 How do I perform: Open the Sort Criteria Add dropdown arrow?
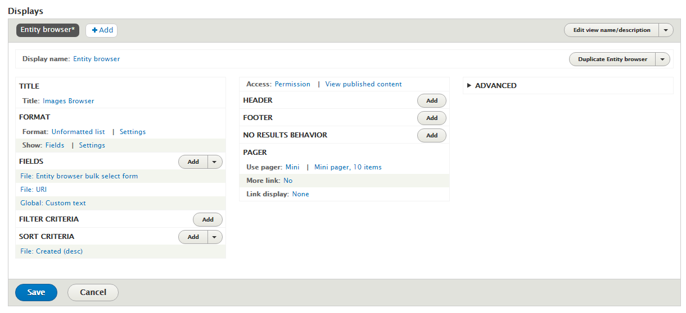[x=215, y=237]
